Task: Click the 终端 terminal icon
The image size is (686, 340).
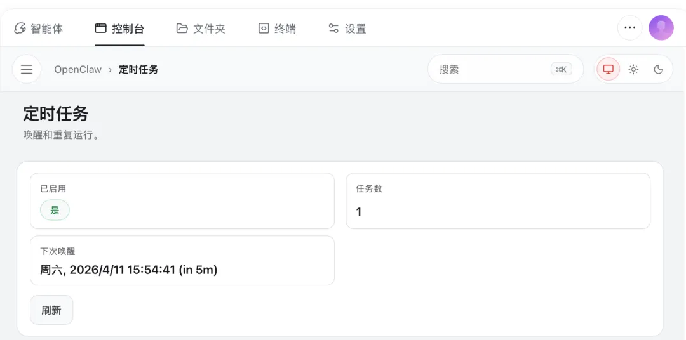Action: point(264,29)
